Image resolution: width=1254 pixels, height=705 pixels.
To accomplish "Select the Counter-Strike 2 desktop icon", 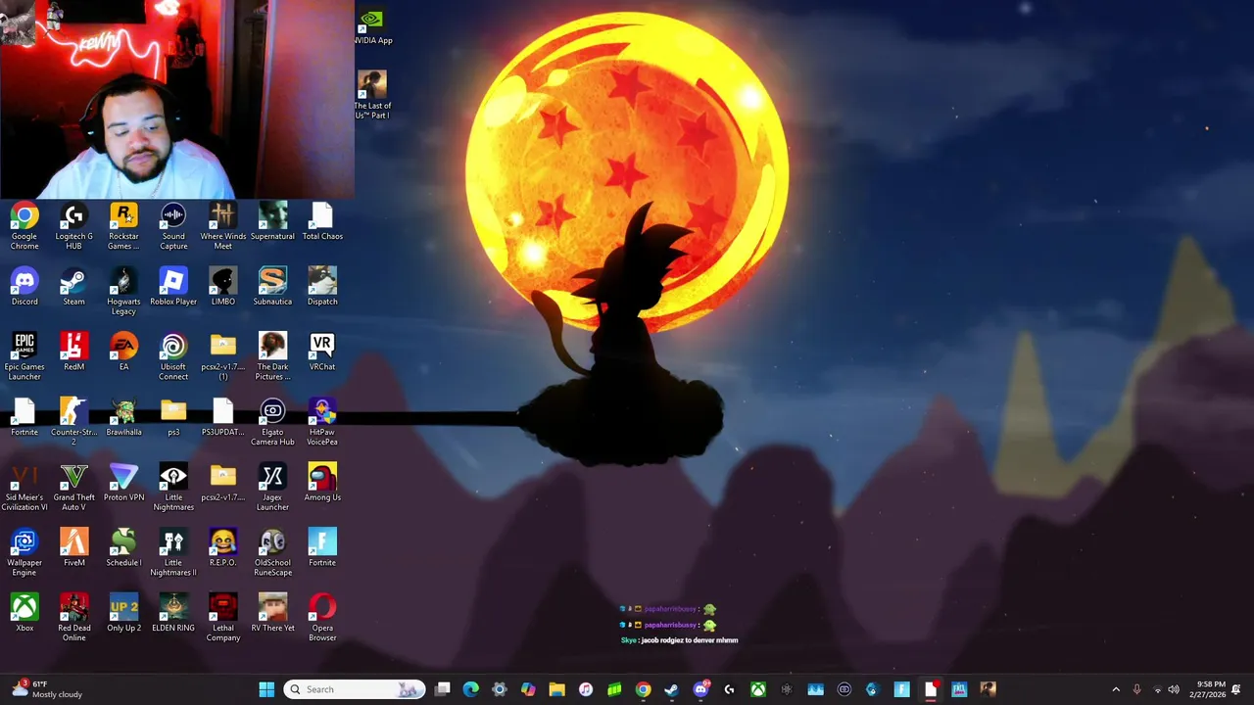I will pyautogui.click(x=73, y=423).
